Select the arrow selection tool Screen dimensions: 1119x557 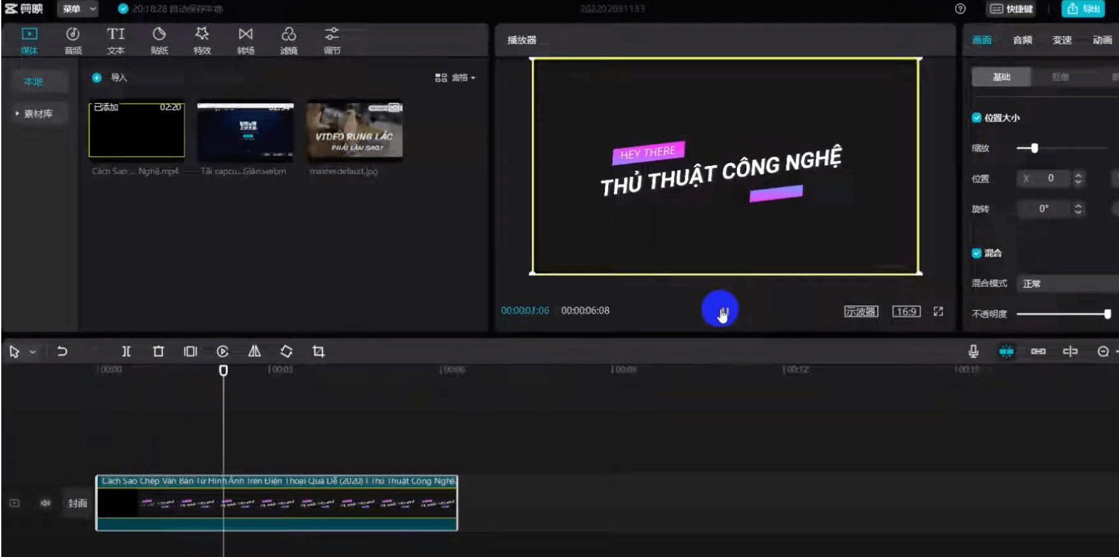point(14,351)
